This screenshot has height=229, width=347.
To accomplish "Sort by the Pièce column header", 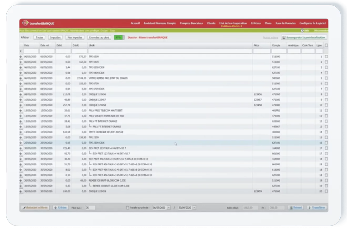I will coord(262,45).
